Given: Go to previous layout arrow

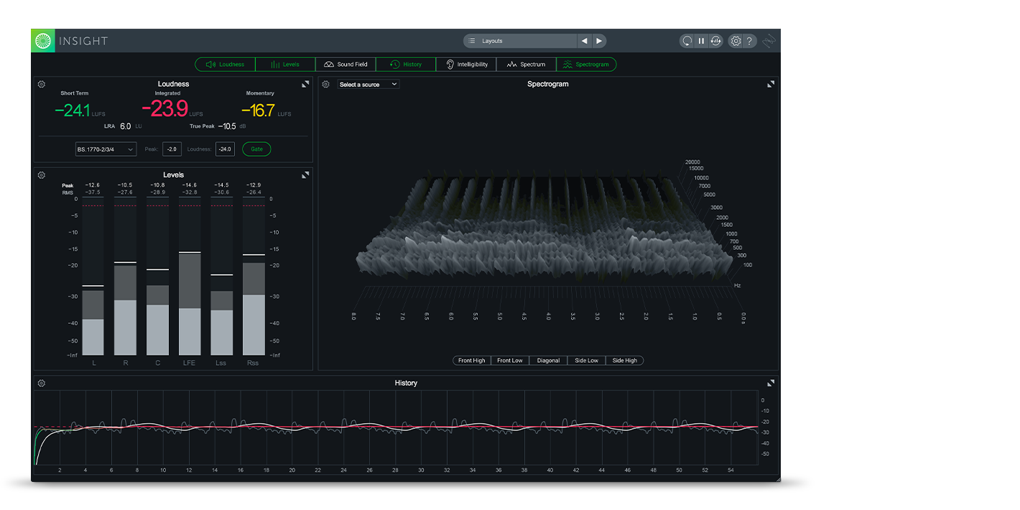Looking at the screenshot, I should pos(585,41).
